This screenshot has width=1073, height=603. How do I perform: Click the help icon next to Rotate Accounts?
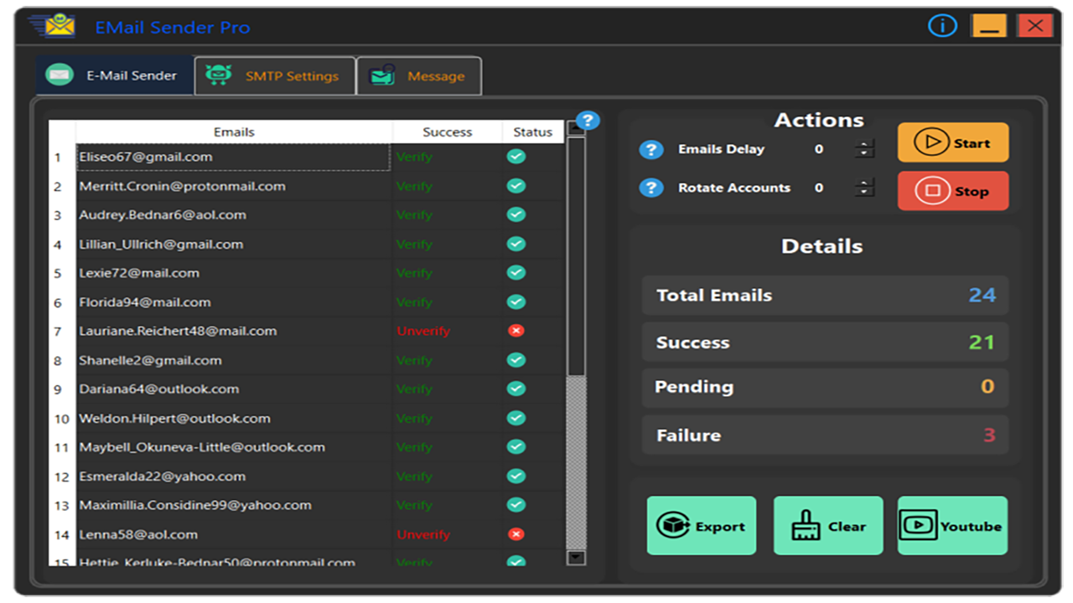tap(652, 188)
